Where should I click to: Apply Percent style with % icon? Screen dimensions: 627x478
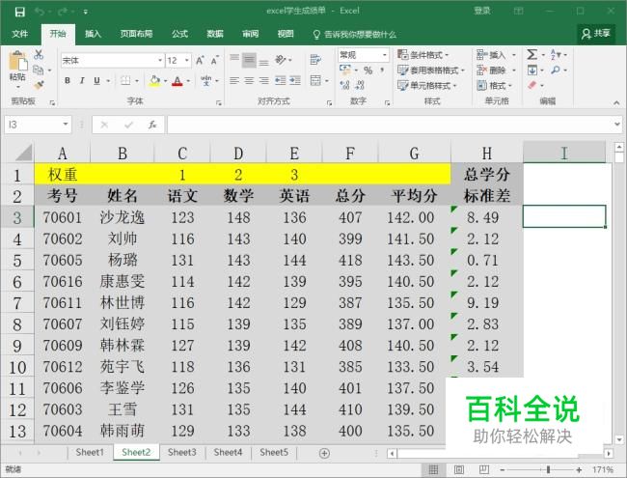[x=368, y=70]
